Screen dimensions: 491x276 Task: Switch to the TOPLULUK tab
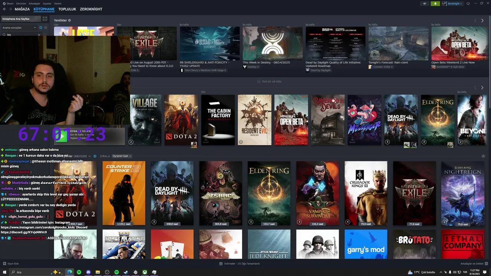pos(67,9)
